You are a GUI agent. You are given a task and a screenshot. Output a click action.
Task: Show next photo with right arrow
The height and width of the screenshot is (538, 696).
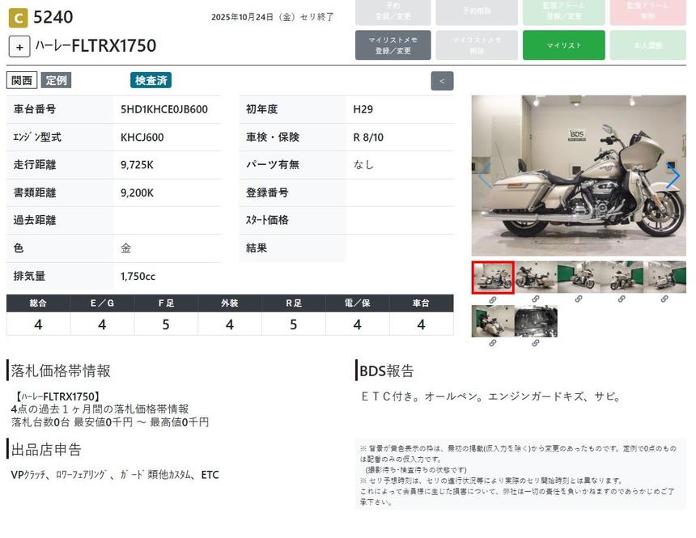[673, 175]
